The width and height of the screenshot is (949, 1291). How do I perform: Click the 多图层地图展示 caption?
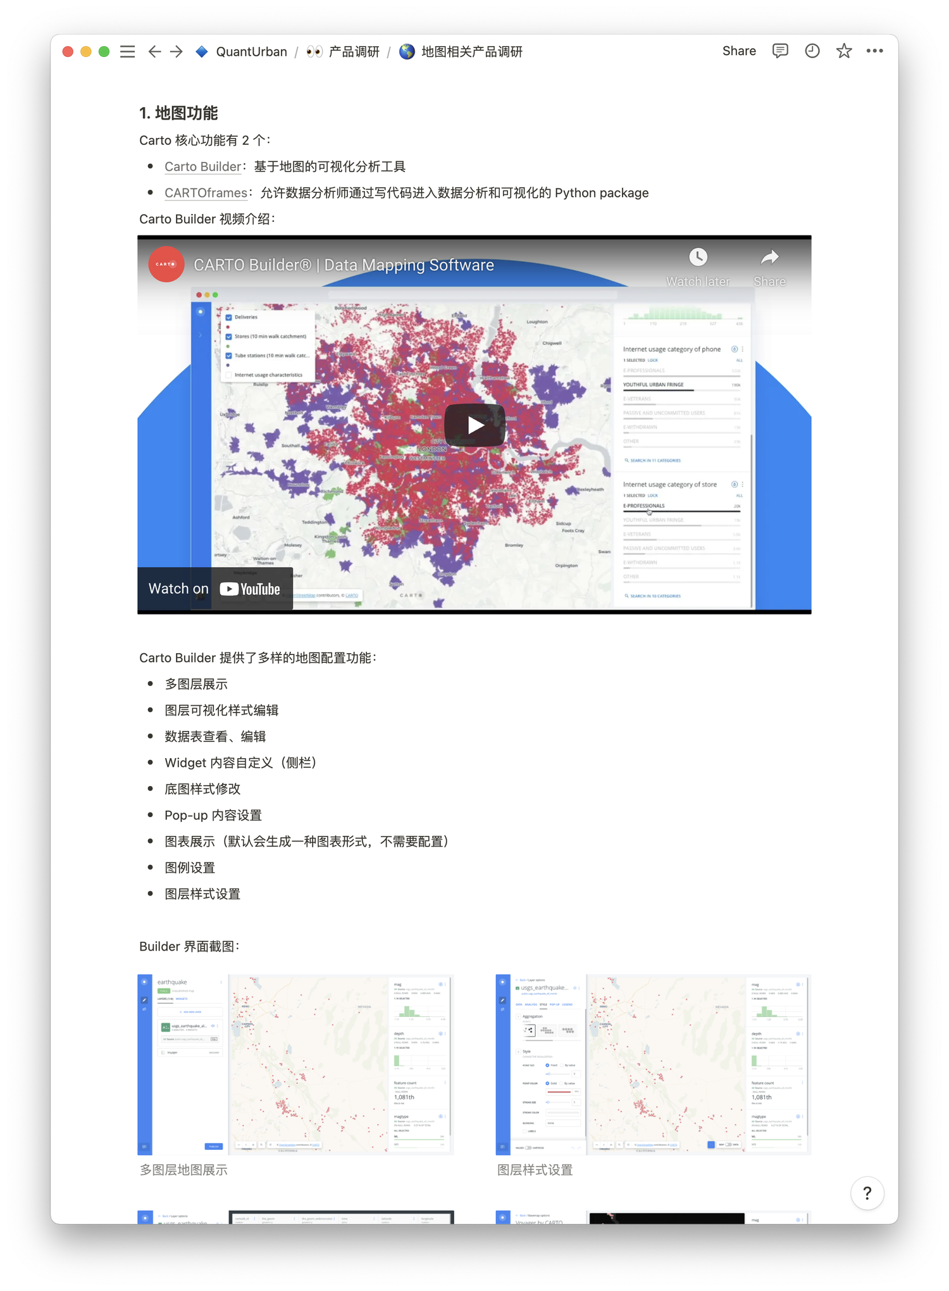(x=183, y=1170)
